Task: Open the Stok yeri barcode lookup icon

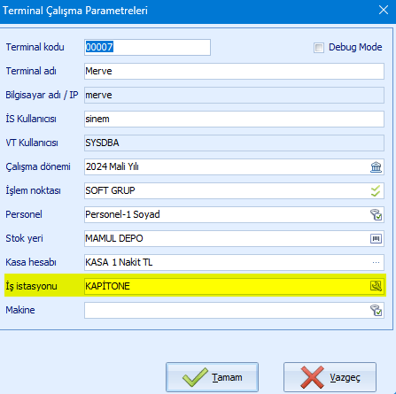Action: [x=376, y=238]
